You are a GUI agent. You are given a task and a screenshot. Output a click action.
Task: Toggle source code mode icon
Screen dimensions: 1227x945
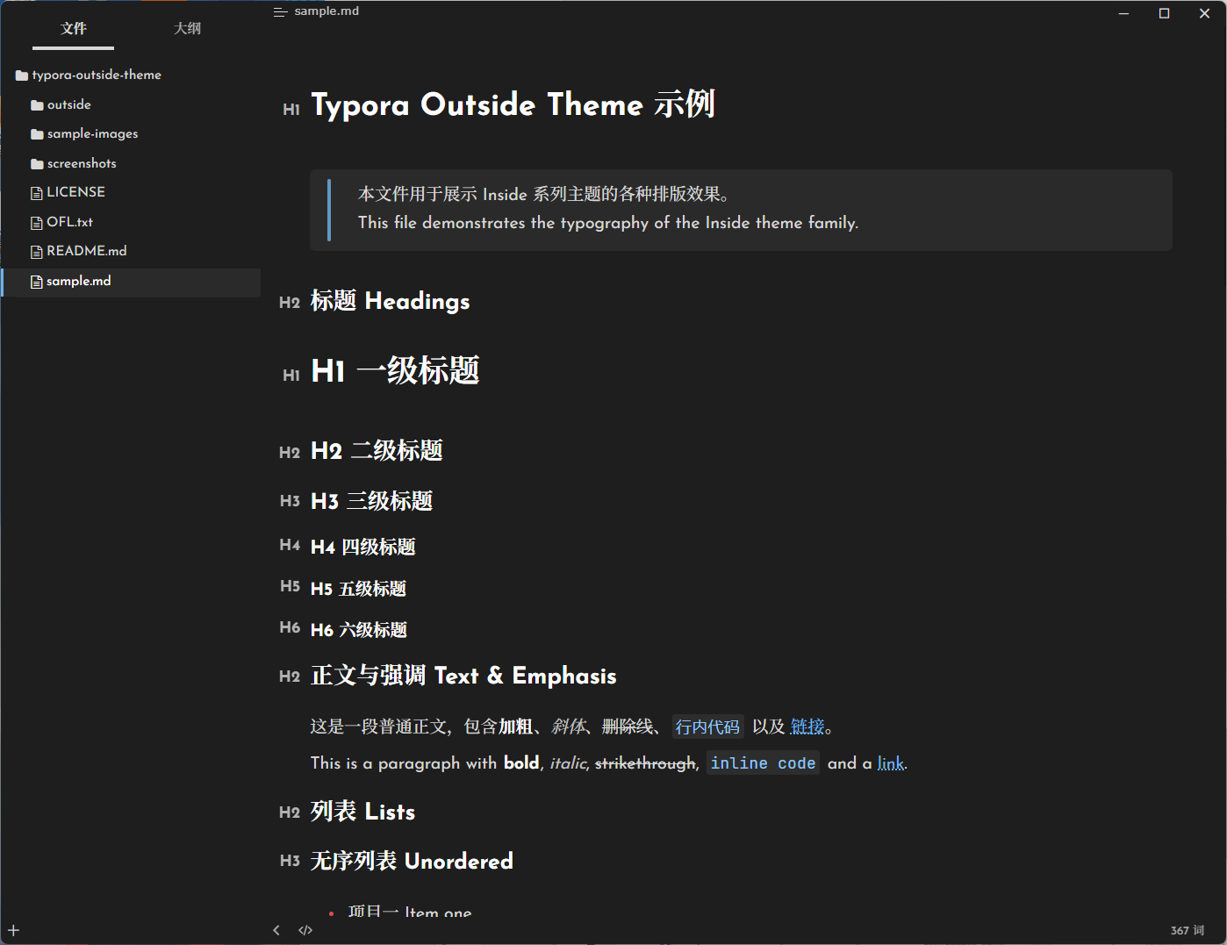(305, 930)
